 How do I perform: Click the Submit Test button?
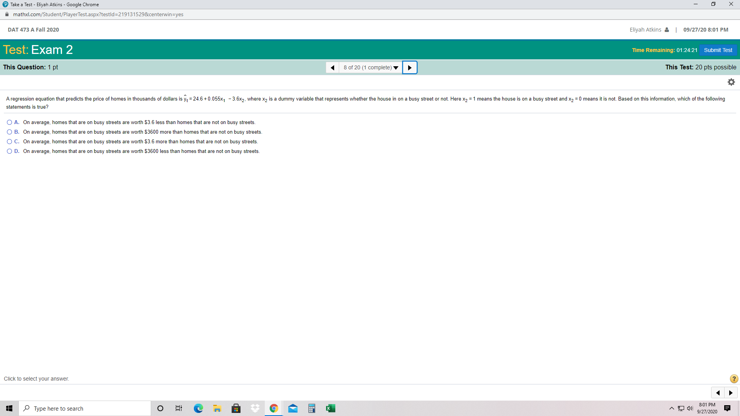coord(718,50)
